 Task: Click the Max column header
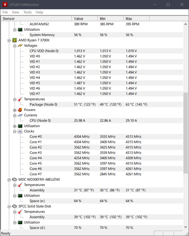coord(136,19)
